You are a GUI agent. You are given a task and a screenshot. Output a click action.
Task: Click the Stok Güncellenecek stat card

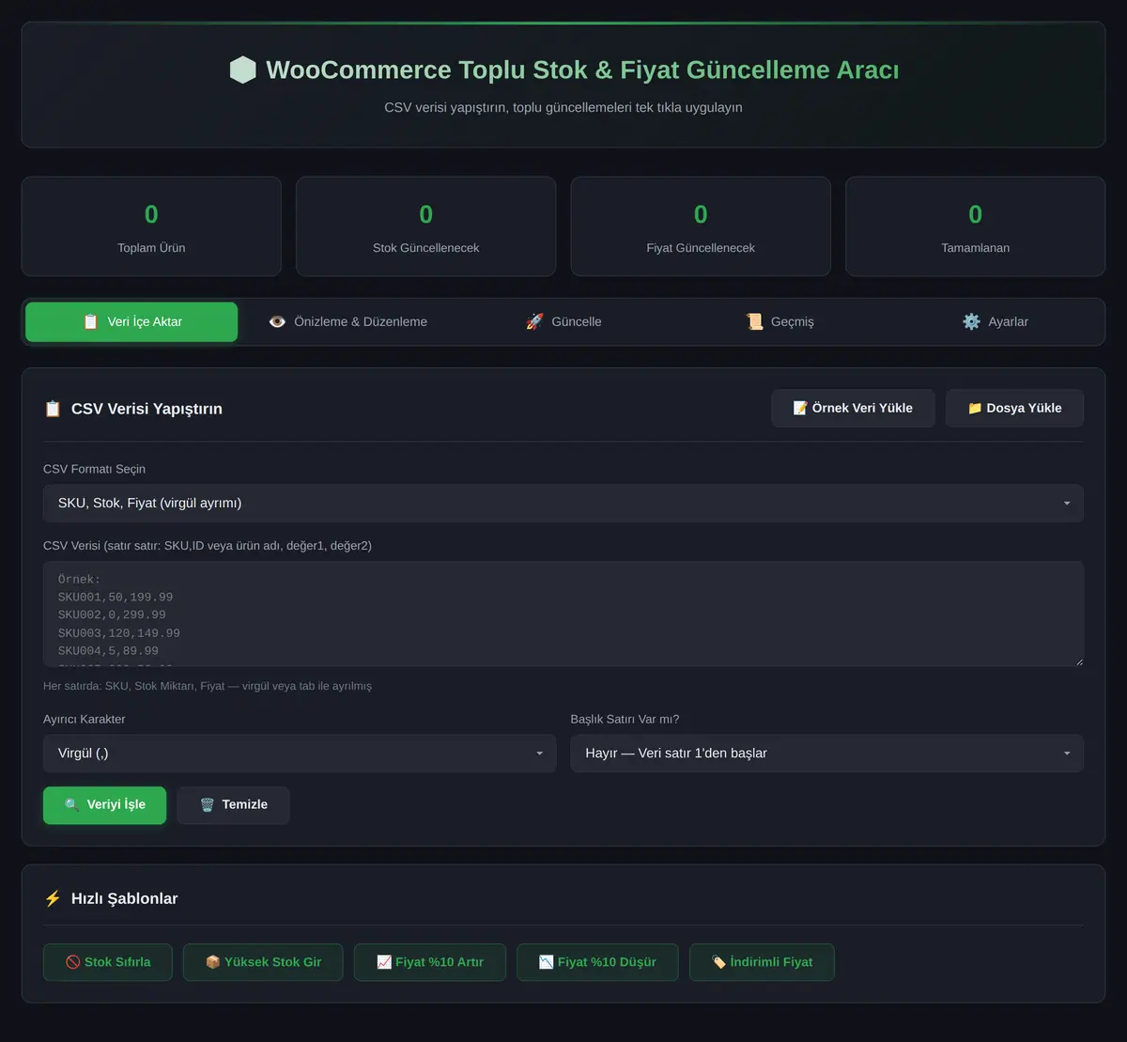pos(426,226)
